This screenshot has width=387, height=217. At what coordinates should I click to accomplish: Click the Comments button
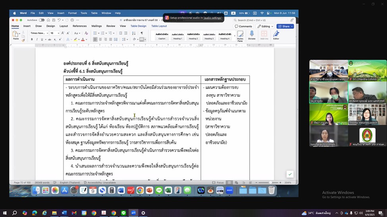(x=244, y=27)
